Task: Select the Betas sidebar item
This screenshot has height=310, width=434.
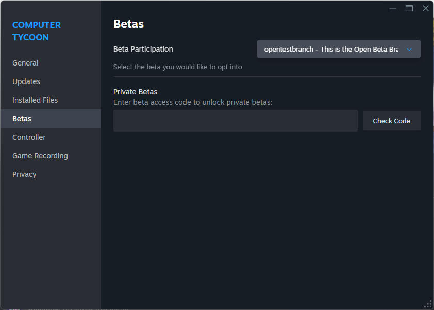Action: pos(51,119)
